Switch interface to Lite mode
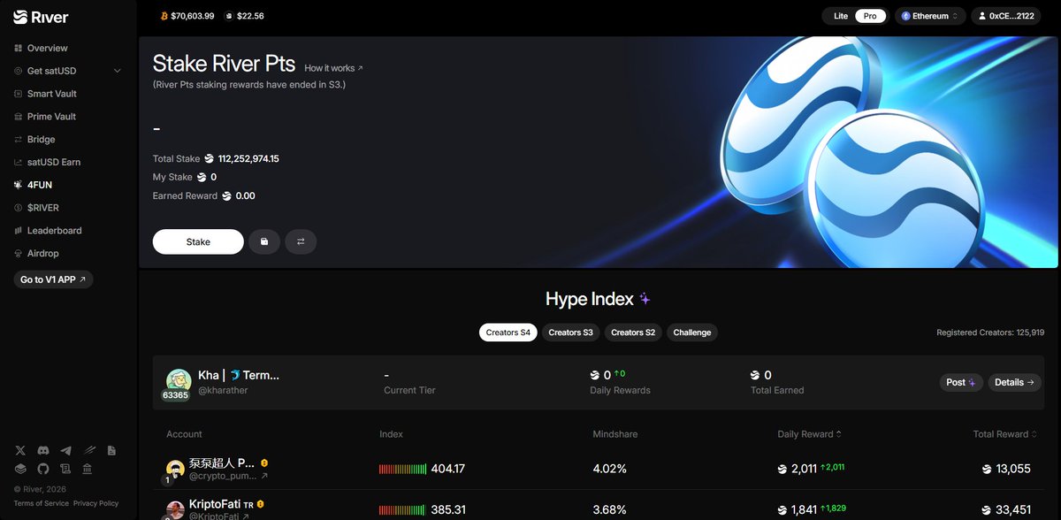The image size is (1061, 520). [x=840, y=15]
